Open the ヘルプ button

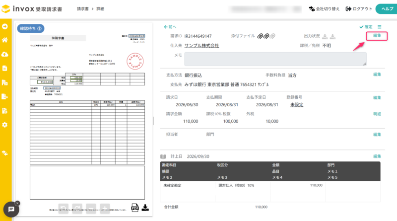(387, 9)
